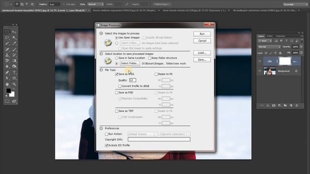Switch to the Channels tab

280,36
